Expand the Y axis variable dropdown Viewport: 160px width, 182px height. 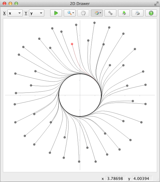[x=37, y=13]
